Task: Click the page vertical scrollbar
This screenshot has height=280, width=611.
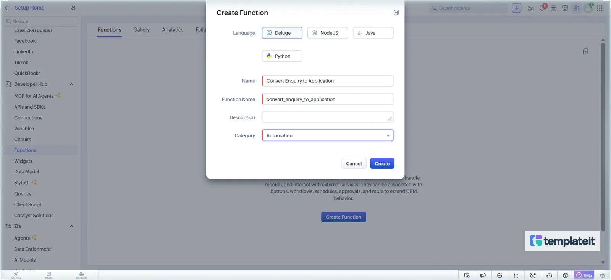Action: pos(603,137)
